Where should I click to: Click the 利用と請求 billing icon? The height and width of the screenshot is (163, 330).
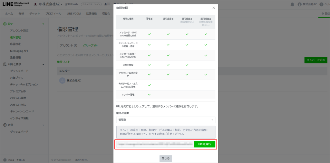point(5,64)
